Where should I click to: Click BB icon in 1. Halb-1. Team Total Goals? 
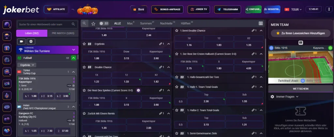tap(182, 87)
